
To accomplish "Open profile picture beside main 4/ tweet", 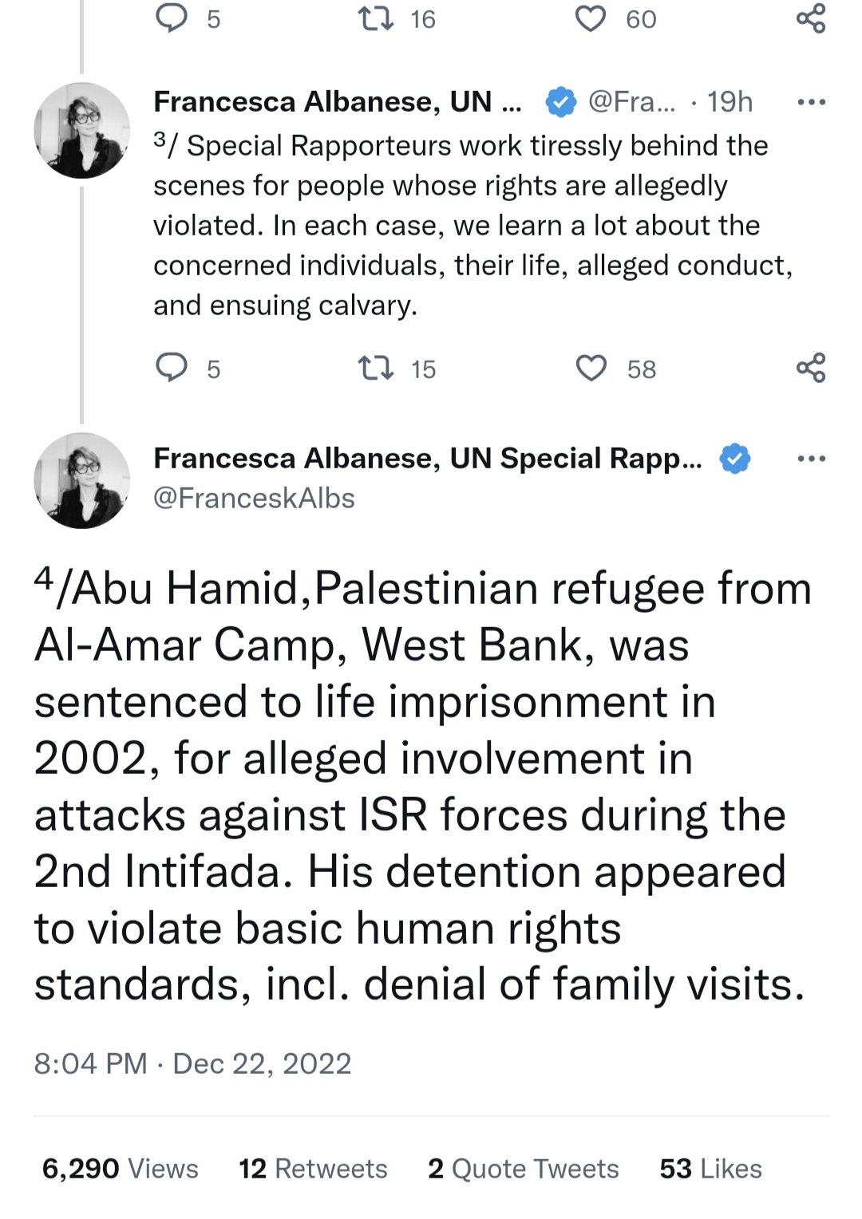I will [82, 480].
